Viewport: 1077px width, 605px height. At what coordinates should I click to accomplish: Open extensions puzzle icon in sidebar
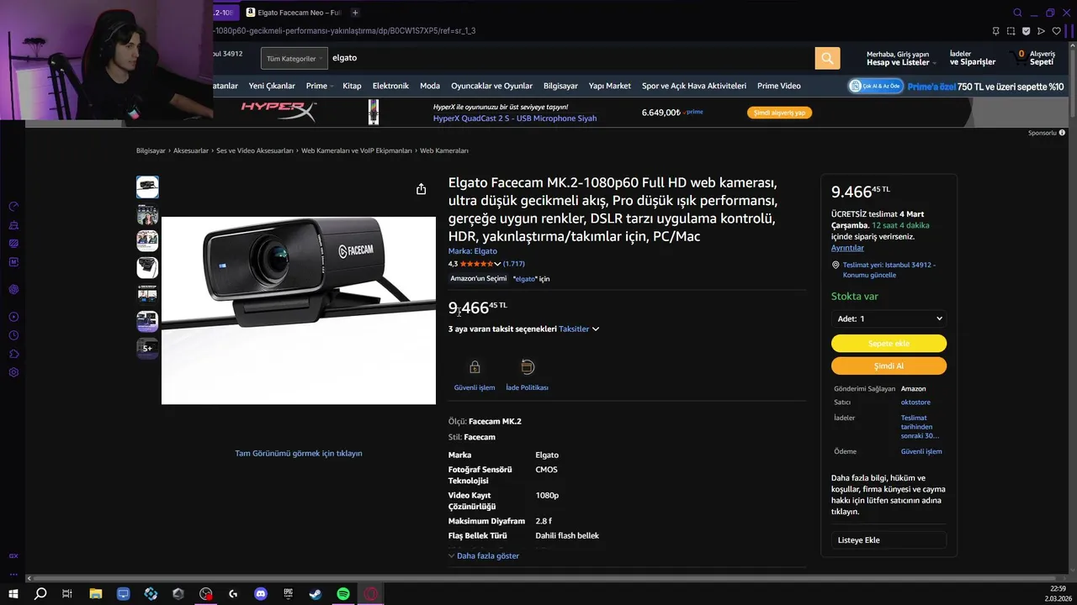[x=13, y=354]
